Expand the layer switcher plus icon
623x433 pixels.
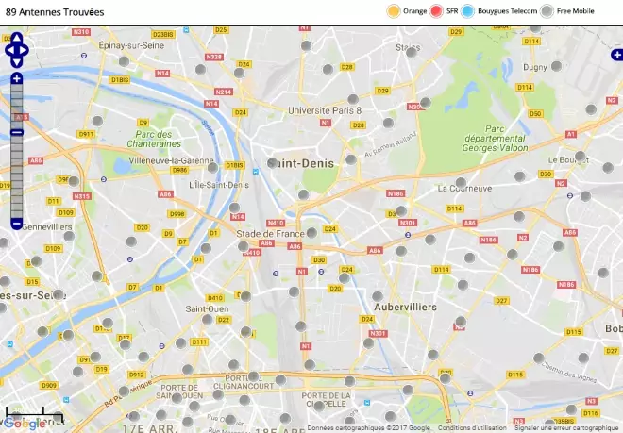(x=617, y=55)
